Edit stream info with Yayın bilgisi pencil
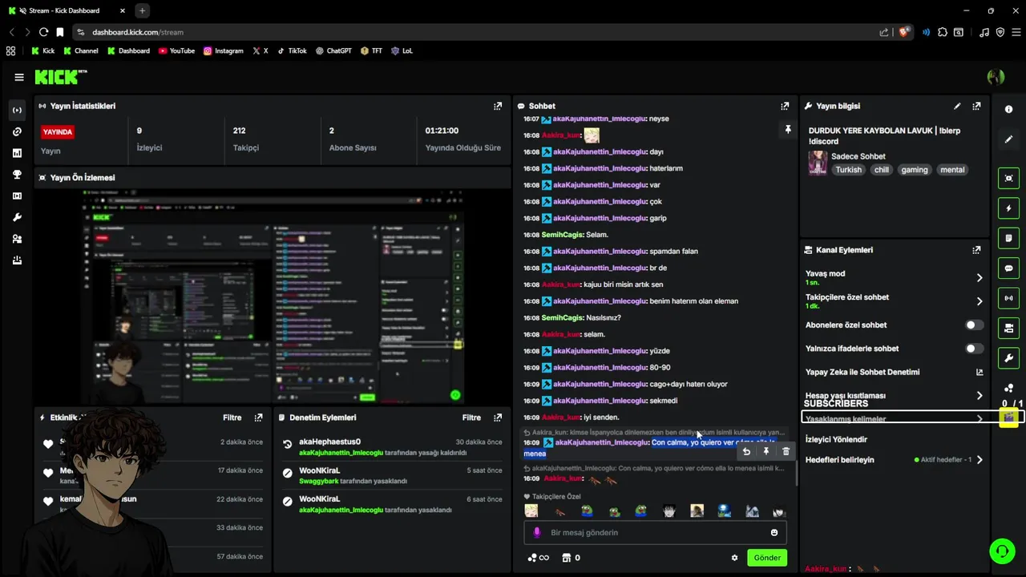 point(957,106)
